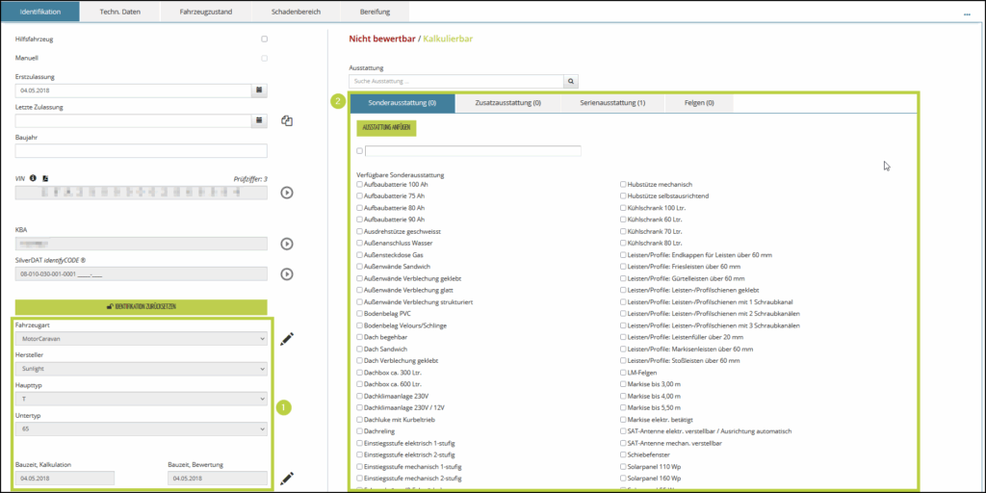
Task: Expand the Hersteller dropdown showing Sunlight
Action: (141, 369)
